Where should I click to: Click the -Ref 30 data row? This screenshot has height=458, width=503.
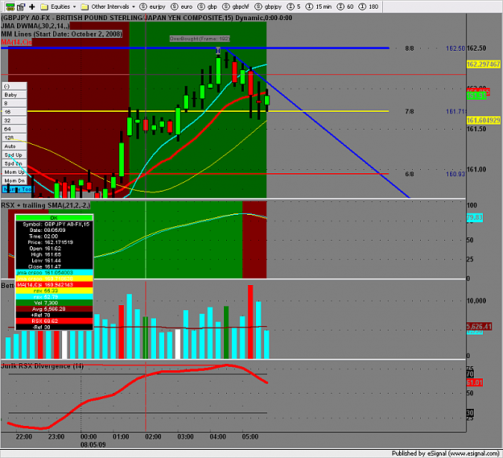54,327
